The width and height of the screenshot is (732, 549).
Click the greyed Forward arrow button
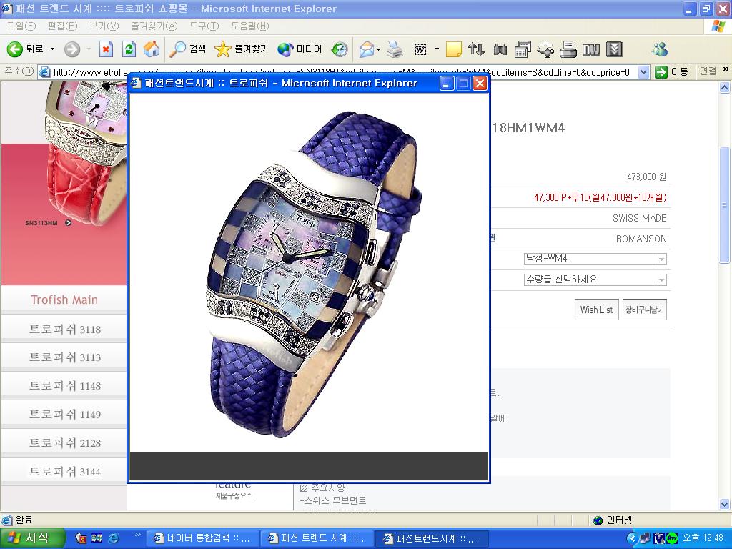(72, 49)
